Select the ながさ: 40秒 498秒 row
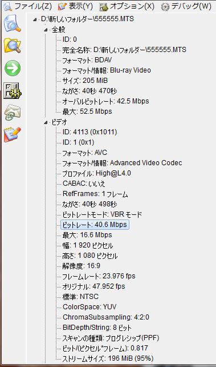This screenshot has width=216, height=367. click(89, 204)
